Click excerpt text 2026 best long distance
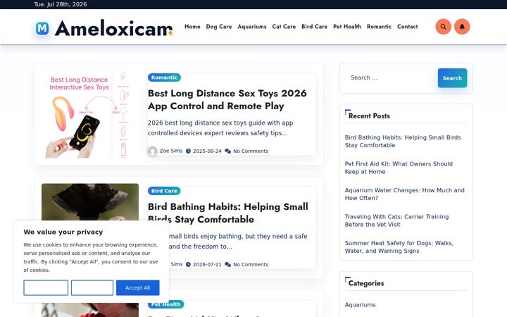 [220, 128]
